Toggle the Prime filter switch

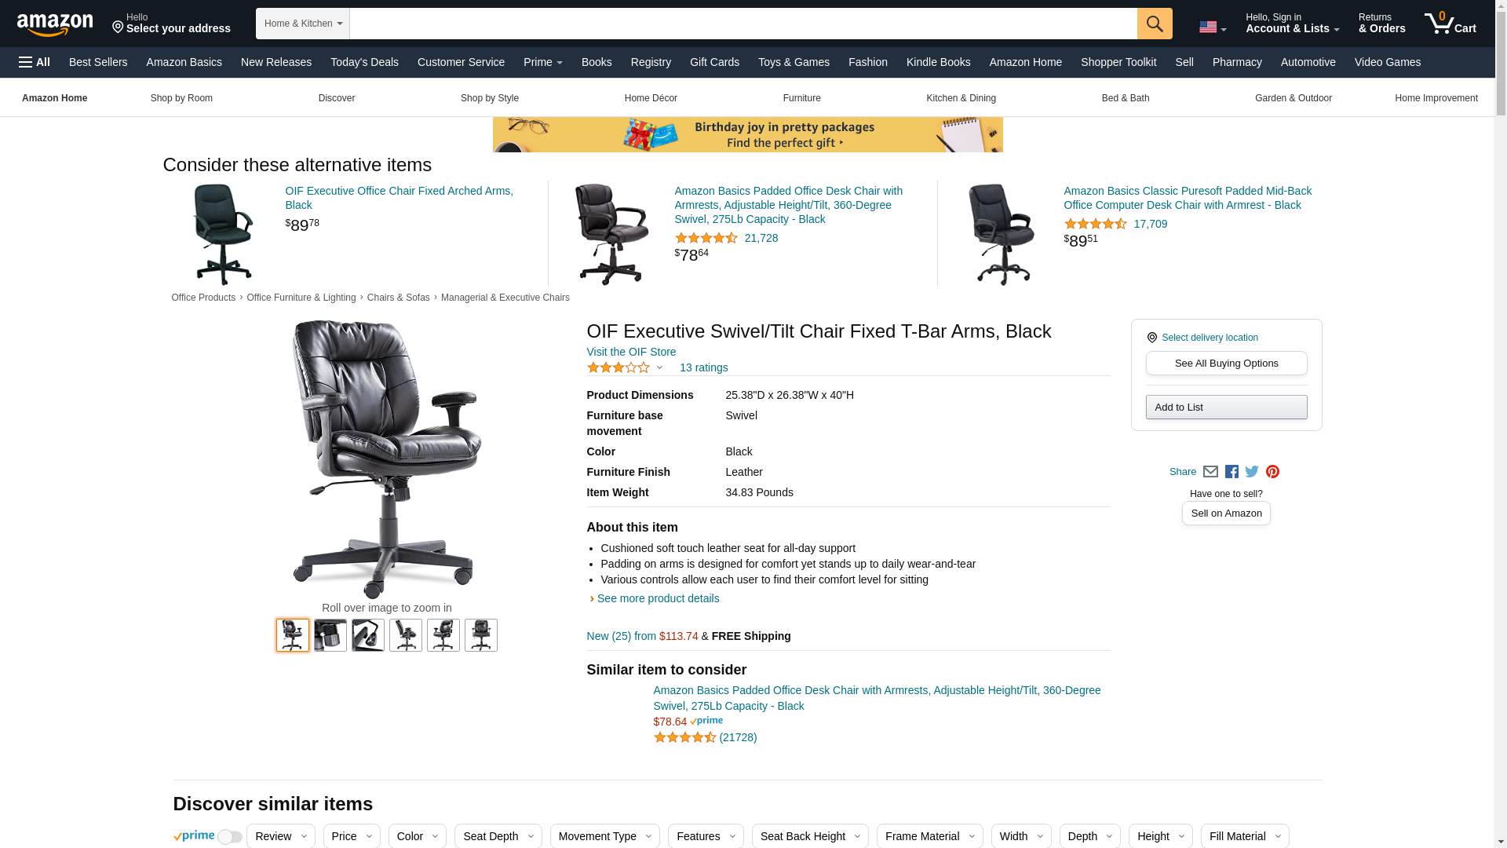pyautogui.click(x=229, y=837)
